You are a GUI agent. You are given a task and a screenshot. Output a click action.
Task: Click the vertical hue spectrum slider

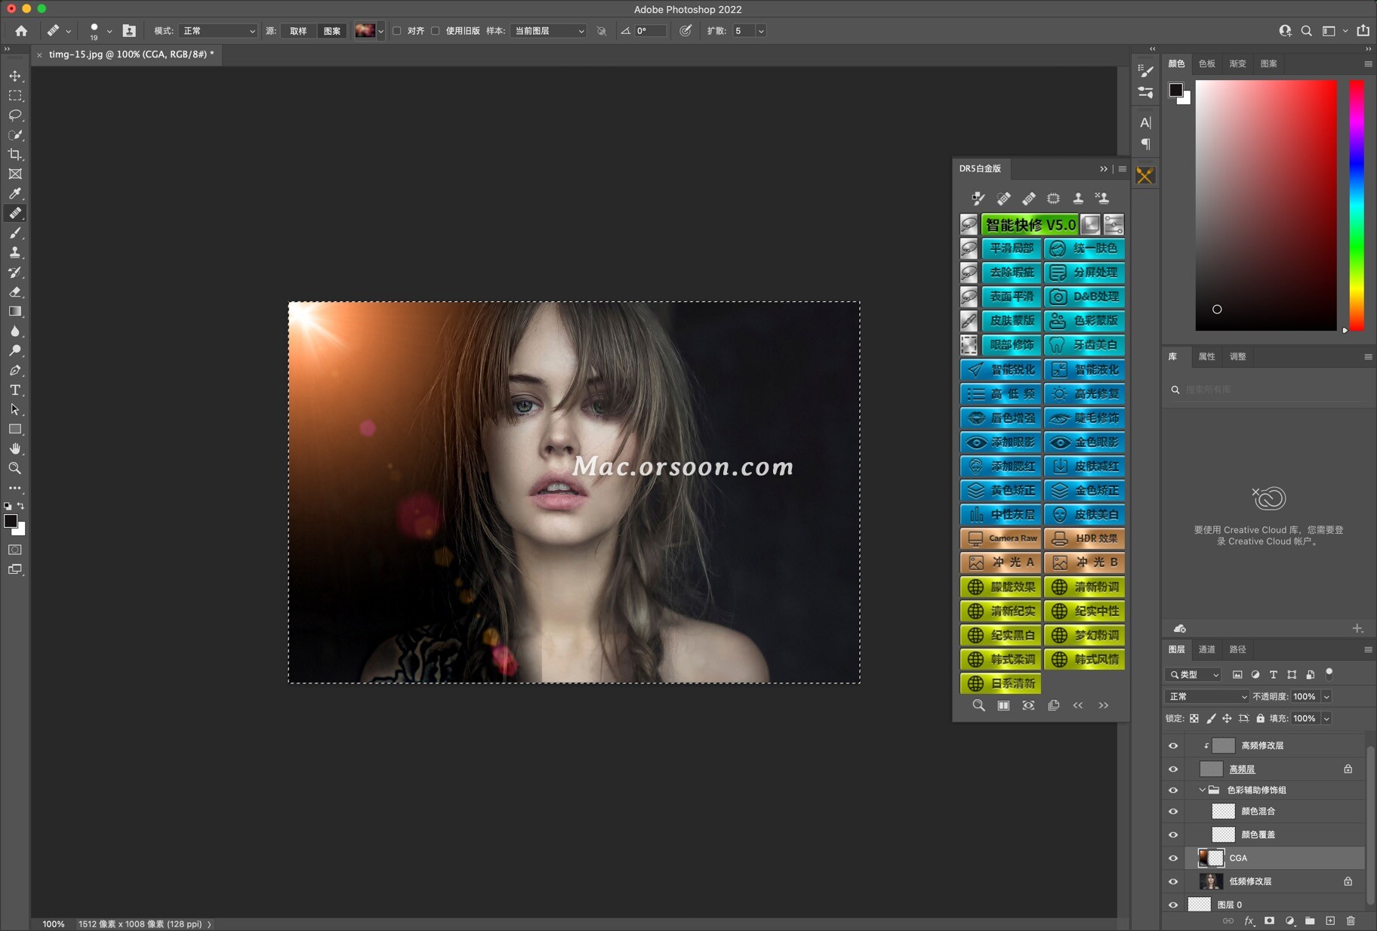coord(1357,205)
